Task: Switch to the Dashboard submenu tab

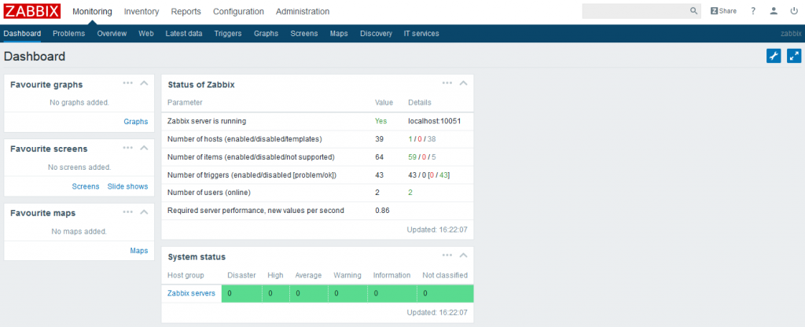Action: point(22,33)
